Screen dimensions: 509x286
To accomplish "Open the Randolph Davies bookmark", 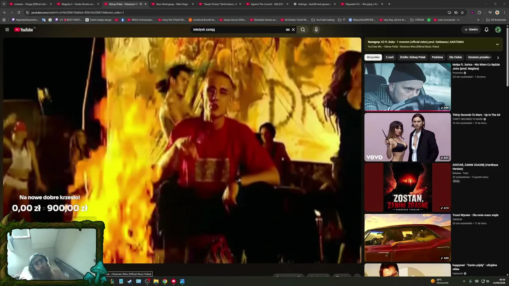I will pyautogui.click(x=263, y=20).
